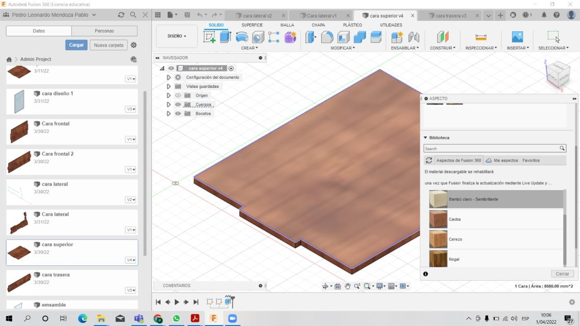Open the DISEÑO workspace dropdown
Screen dimensions: 580x326
pos(177,36)
